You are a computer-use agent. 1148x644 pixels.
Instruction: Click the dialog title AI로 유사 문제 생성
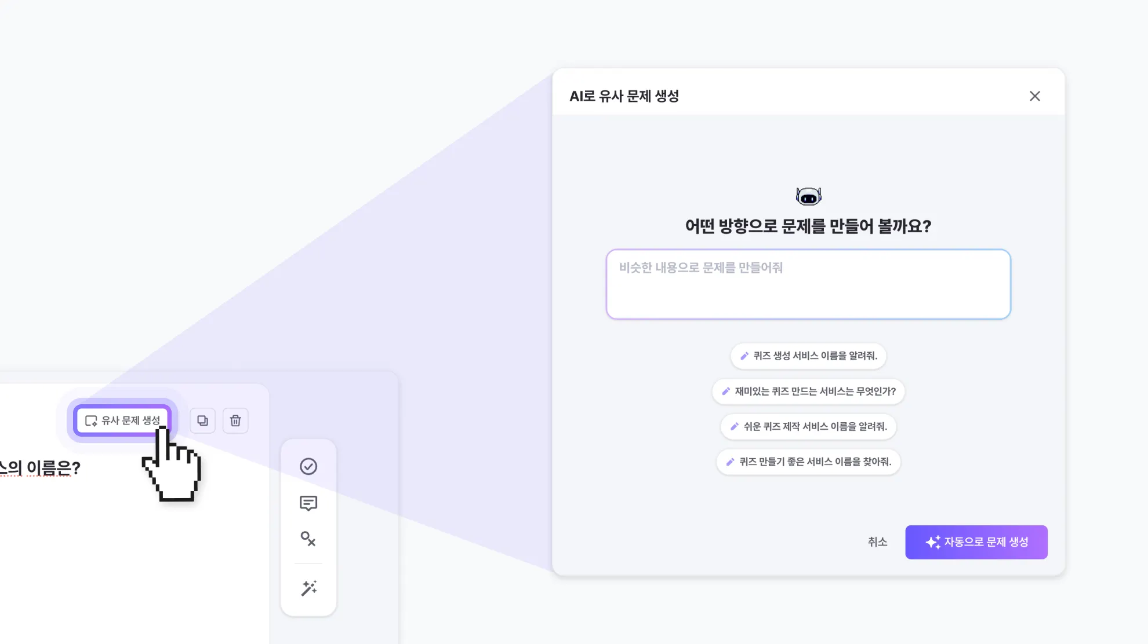click(x=624, y=96)
